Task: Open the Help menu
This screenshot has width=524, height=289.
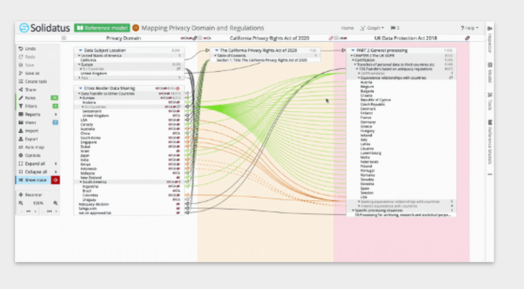Action: pos(469,28)
